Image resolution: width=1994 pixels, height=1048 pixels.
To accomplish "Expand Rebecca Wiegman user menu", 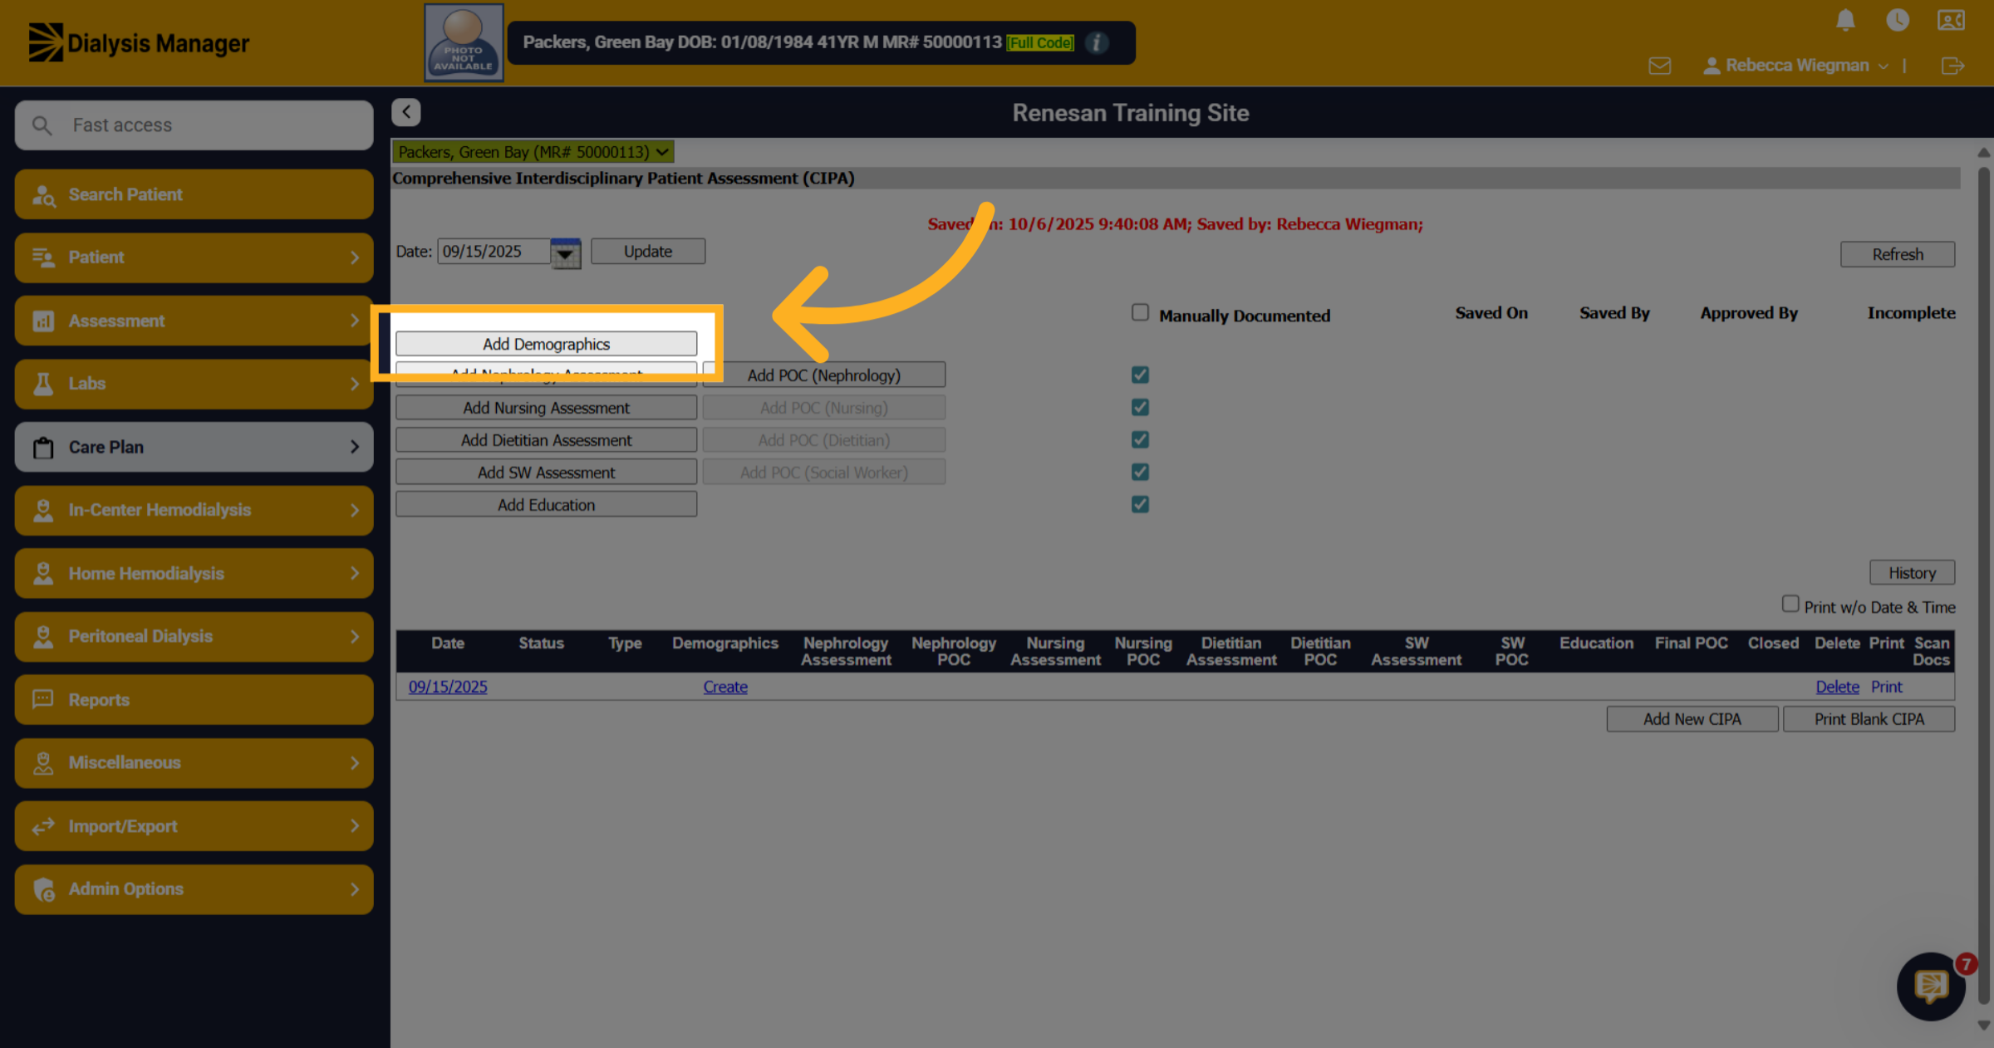I will [1796, 66].
